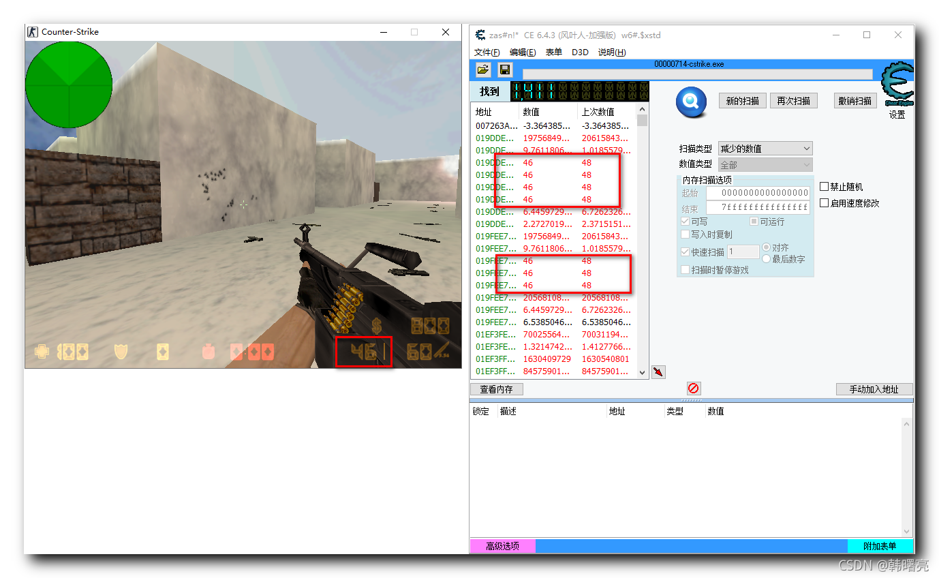Click the quick scan alignment field containing 1
Viewport: 939px width, 578px height.
(743, 252)
